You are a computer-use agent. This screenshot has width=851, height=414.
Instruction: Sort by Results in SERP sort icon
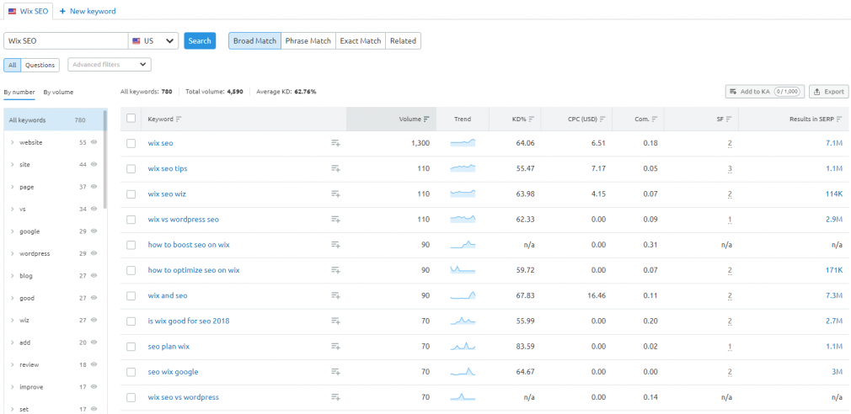(x=839, y=119)
